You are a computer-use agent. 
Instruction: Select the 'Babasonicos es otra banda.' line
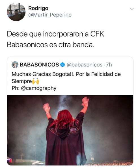tap(51, 45)
